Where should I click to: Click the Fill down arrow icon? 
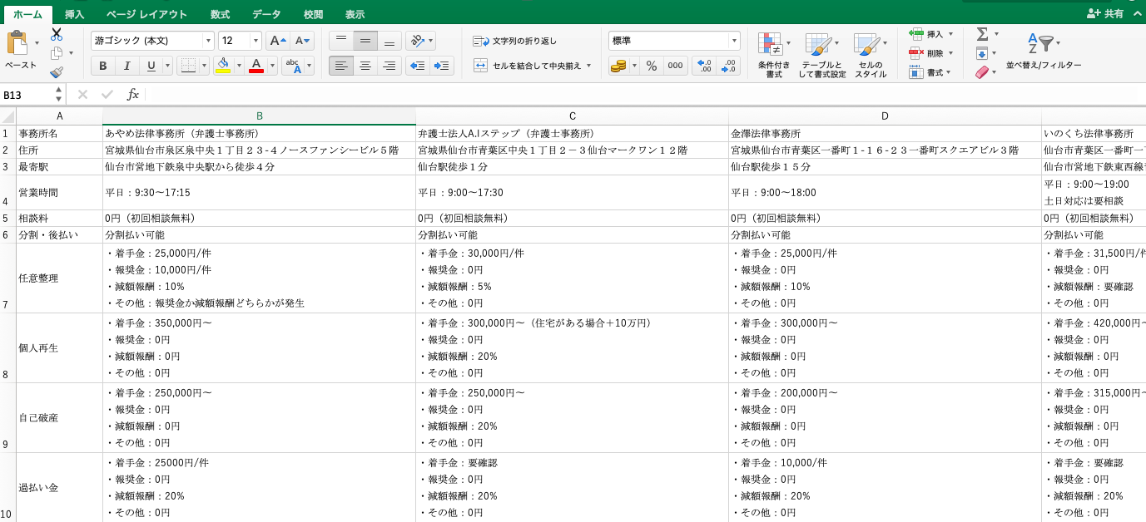(982, 53)
